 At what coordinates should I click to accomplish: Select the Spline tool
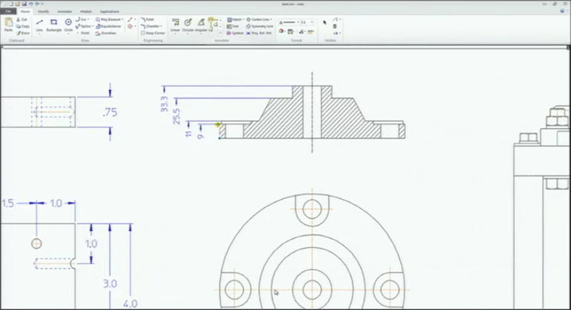click(83, 26)
